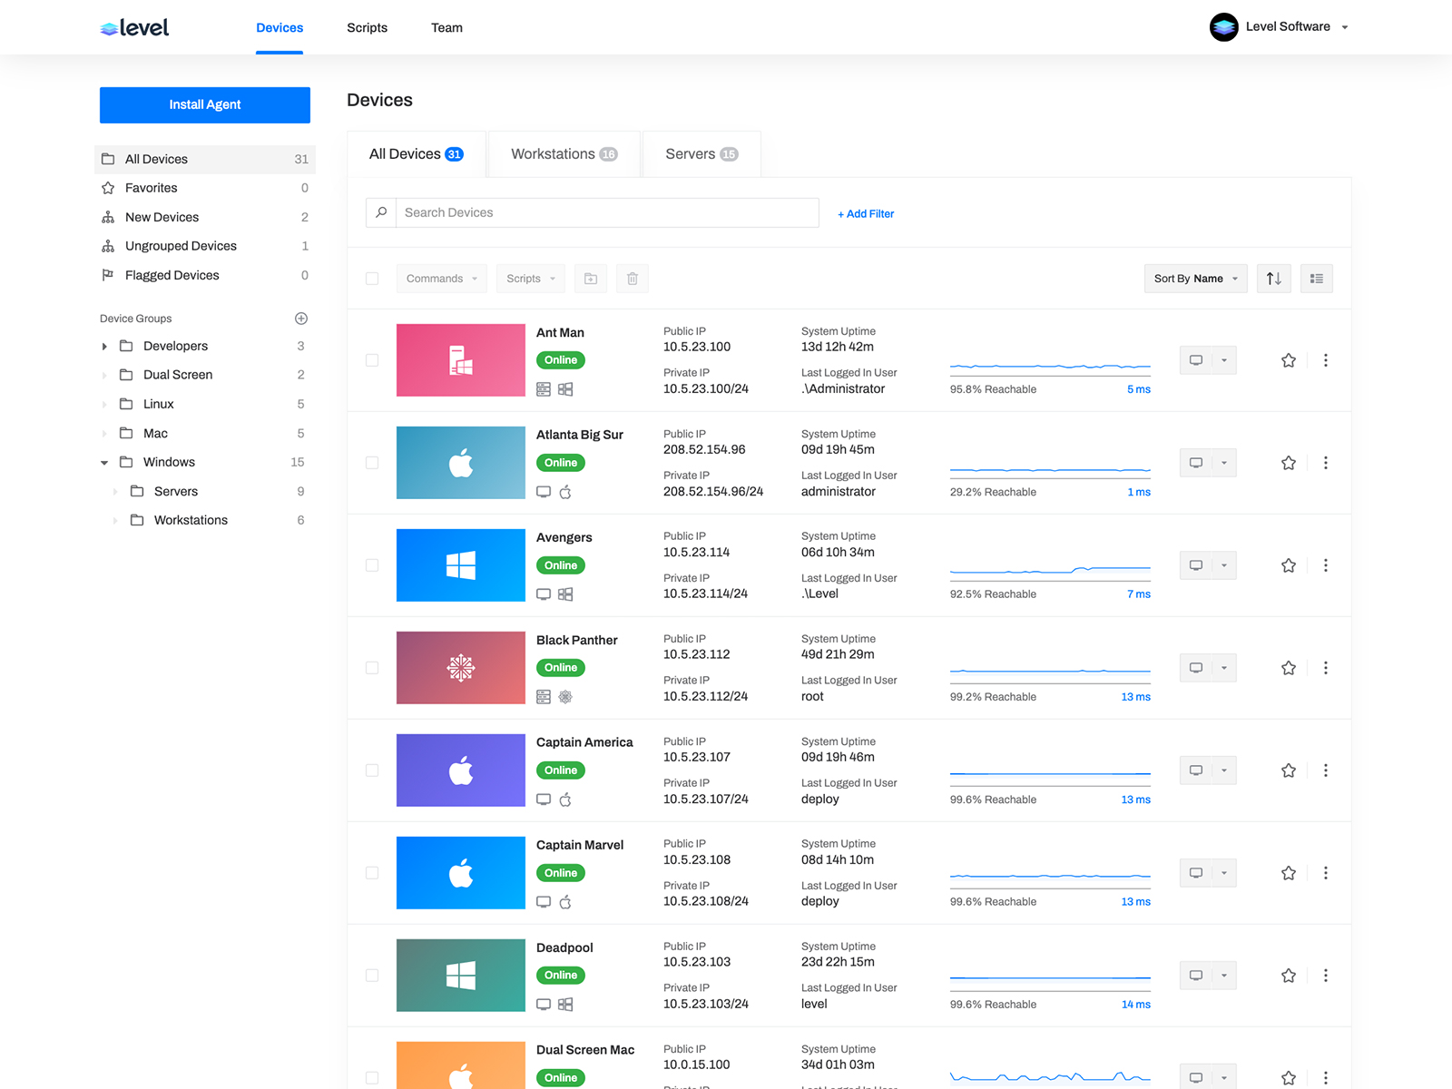Click the Install Agent button
This screenshot has width=1452, height=1089.
[x=205, y=105]
